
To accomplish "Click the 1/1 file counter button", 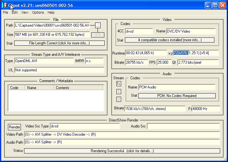I will click(98, 35).
